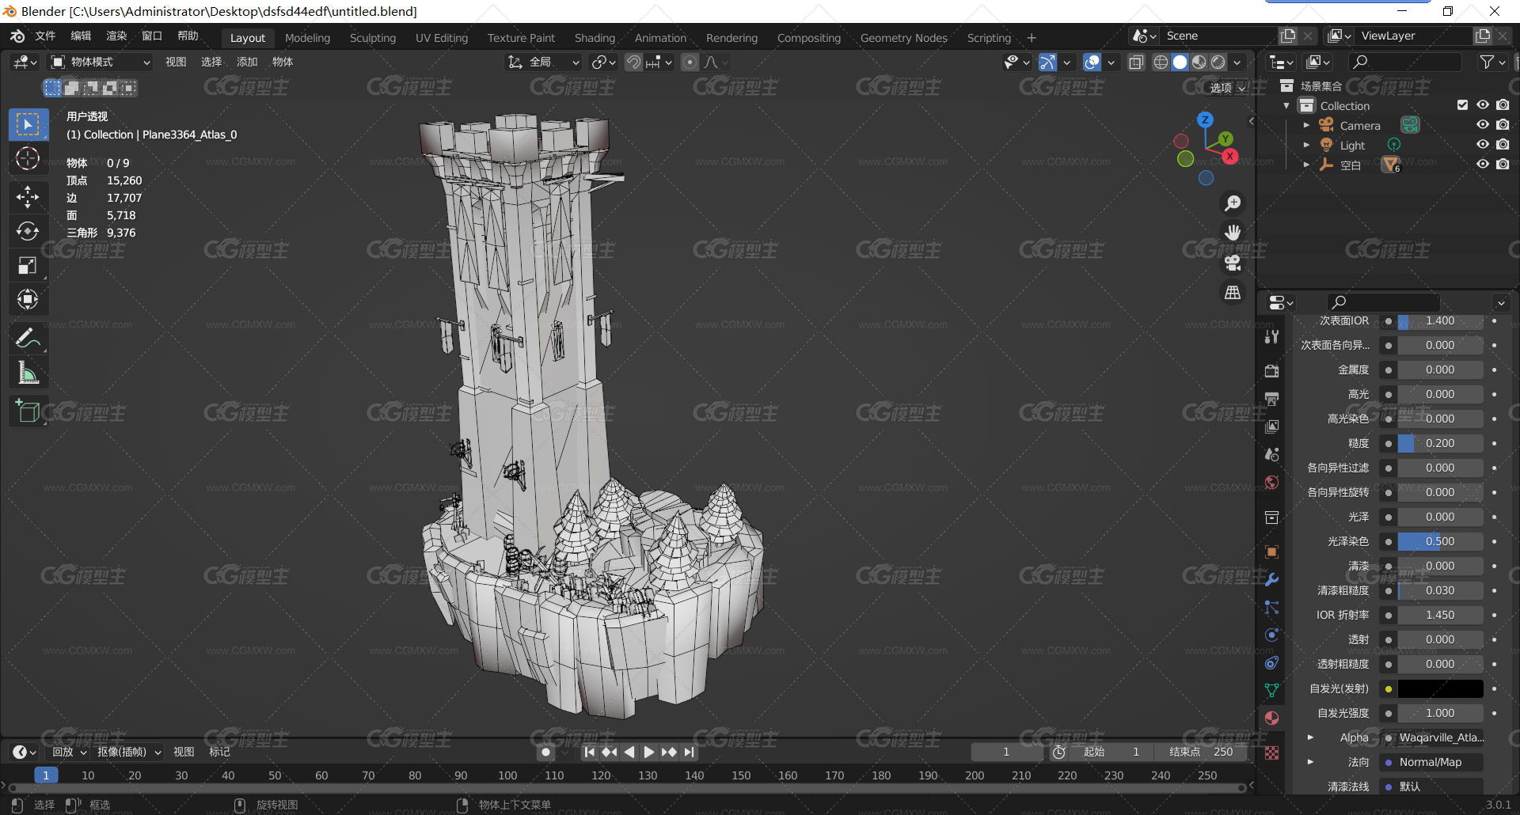Open the Texture properties checker icon
The width and height of the screenshot is (1520, 815).
coord(1271,752)
